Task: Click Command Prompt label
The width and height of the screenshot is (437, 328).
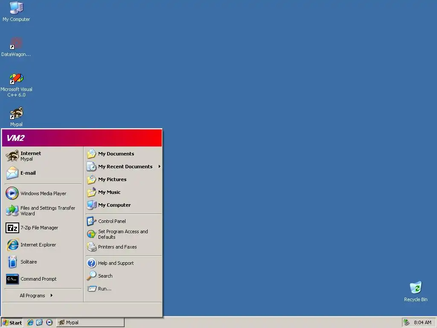Action: point(38,279)
